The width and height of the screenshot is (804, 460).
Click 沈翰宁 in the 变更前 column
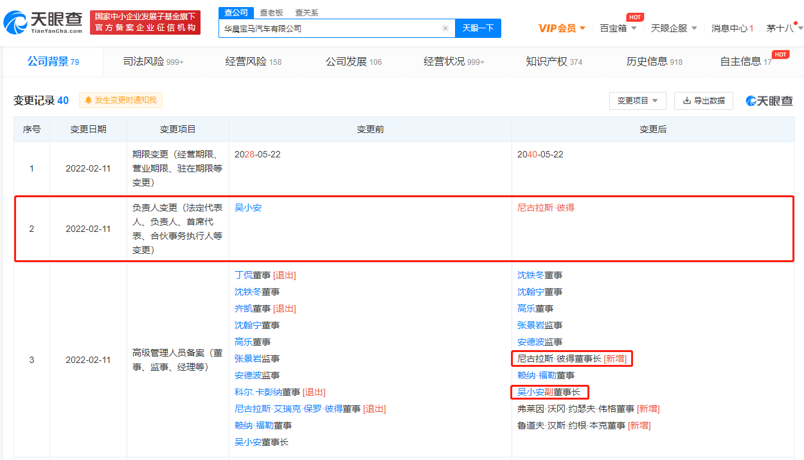coord(248,325)
